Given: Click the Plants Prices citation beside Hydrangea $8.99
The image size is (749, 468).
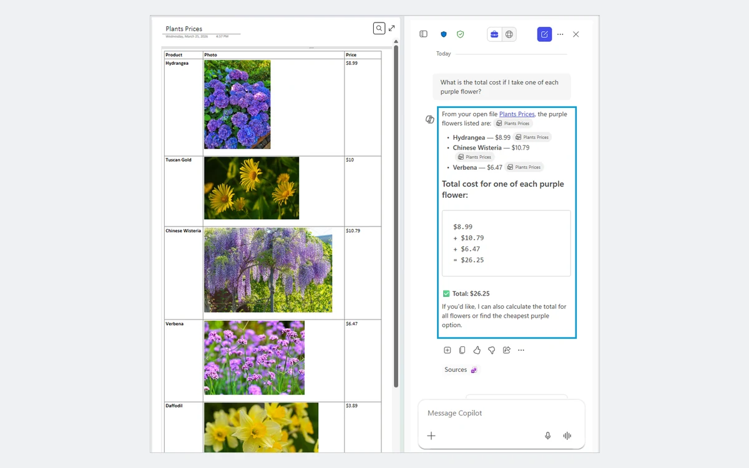Looking at the screenshot, I should click(x=532, y=137).
